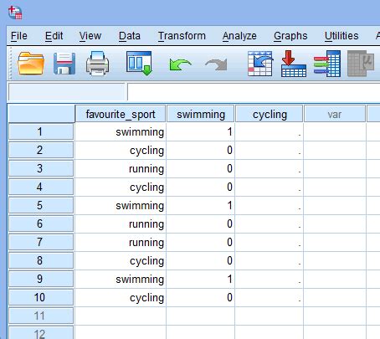Image resolution: width=380 pixels, height=339 pixels.
Task: Click the empty var column header
Action: [x=335, y=114]
